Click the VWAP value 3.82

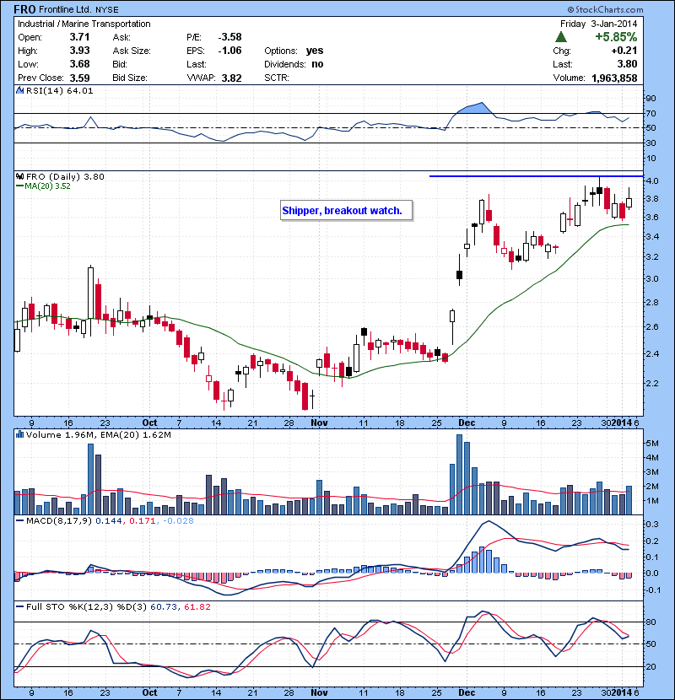point(232,78)
